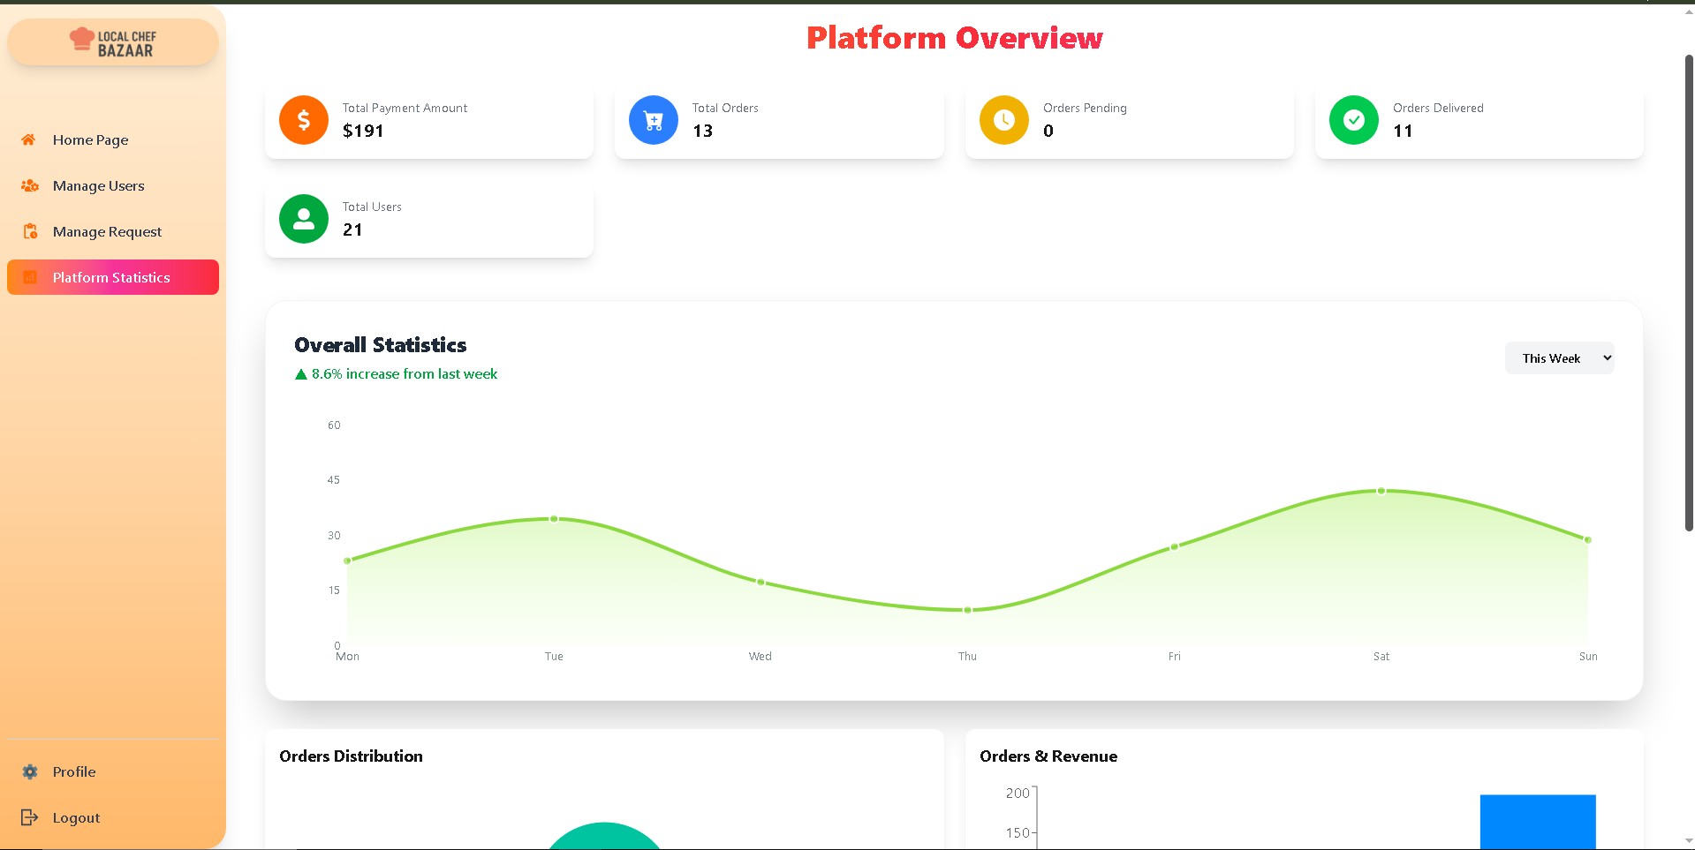Click the yellow clock pending icon
The height and width of the screenshot is (850, 1695).
point(1004,120)
